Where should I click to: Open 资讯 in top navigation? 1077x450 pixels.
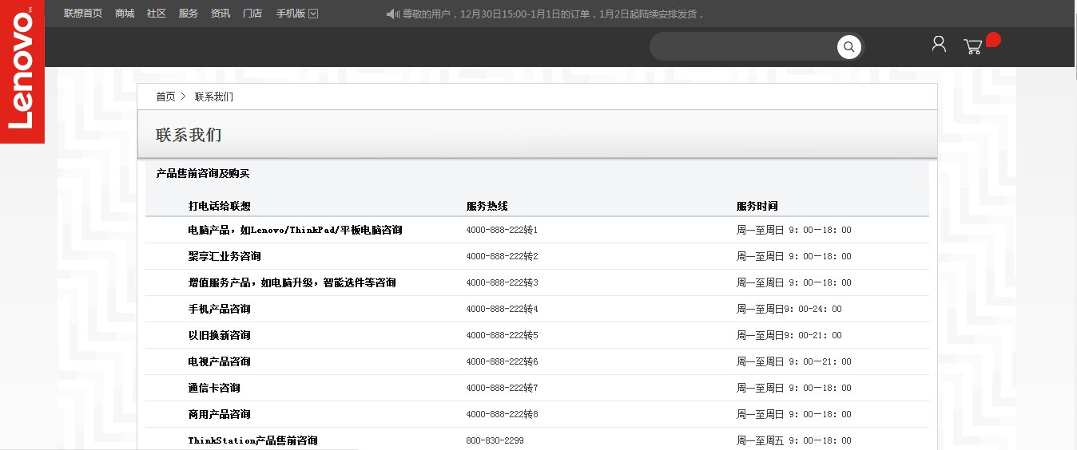click(221, 14)
